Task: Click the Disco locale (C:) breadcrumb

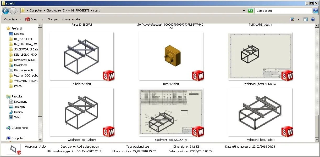Action: pyautogui.click(x=57, y=11)
